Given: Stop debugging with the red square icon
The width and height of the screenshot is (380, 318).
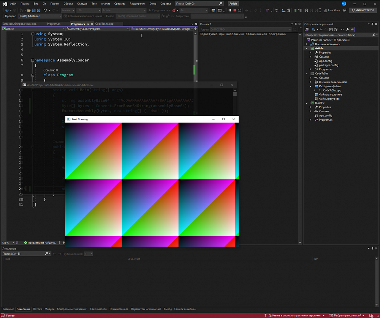Looking at the screenshot, I should click(x=234, y=10).
